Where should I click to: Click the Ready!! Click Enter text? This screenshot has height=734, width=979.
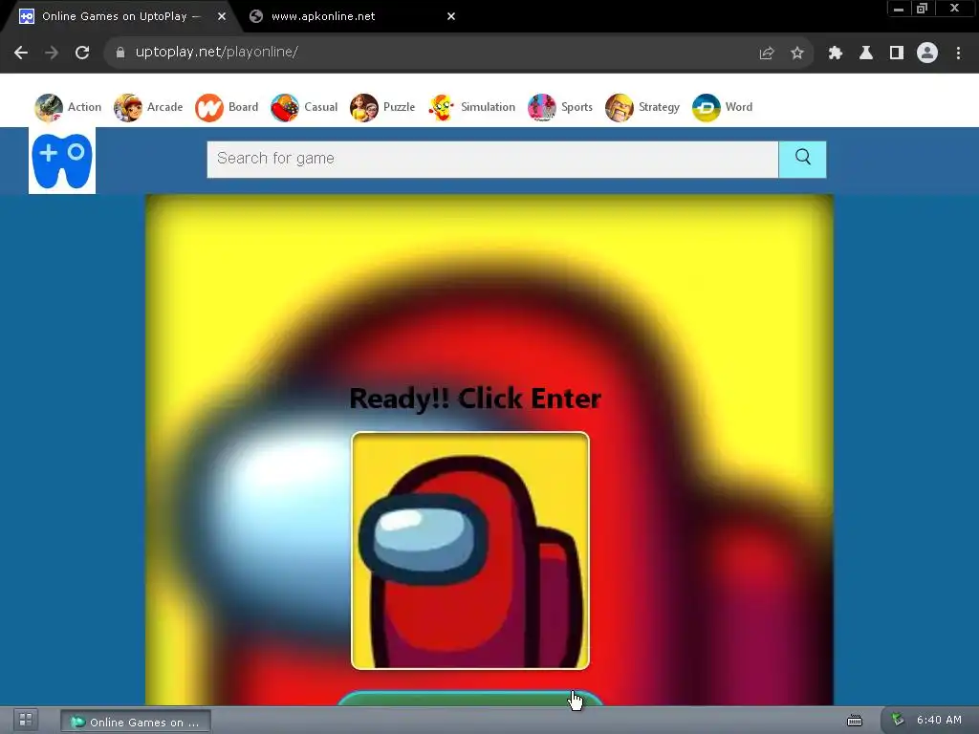point(475,399)
